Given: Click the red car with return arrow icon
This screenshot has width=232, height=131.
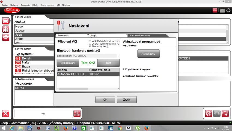Looking at the screenshot, I should pos(6,37).
